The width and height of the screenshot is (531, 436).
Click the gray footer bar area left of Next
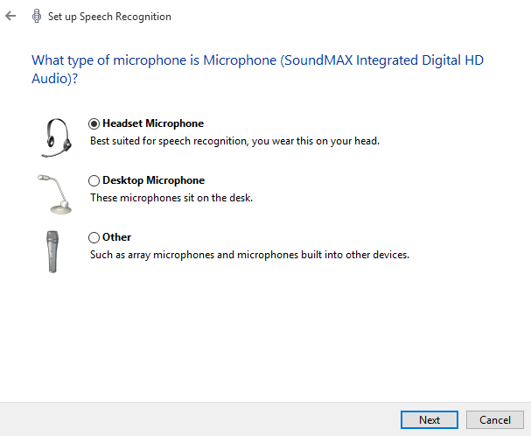[199, 419]
